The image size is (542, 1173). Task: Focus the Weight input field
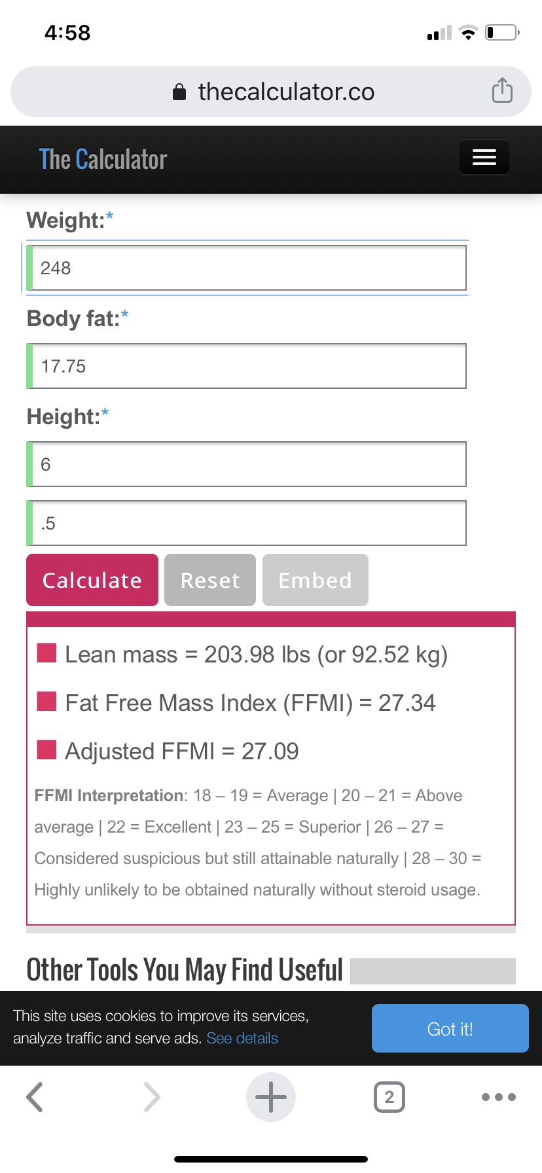coord(248,268)
